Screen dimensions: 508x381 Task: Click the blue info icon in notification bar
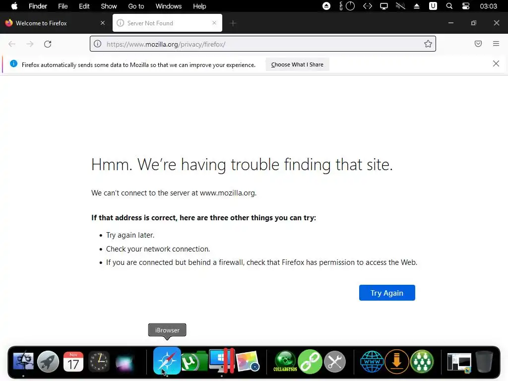point(13,63)
